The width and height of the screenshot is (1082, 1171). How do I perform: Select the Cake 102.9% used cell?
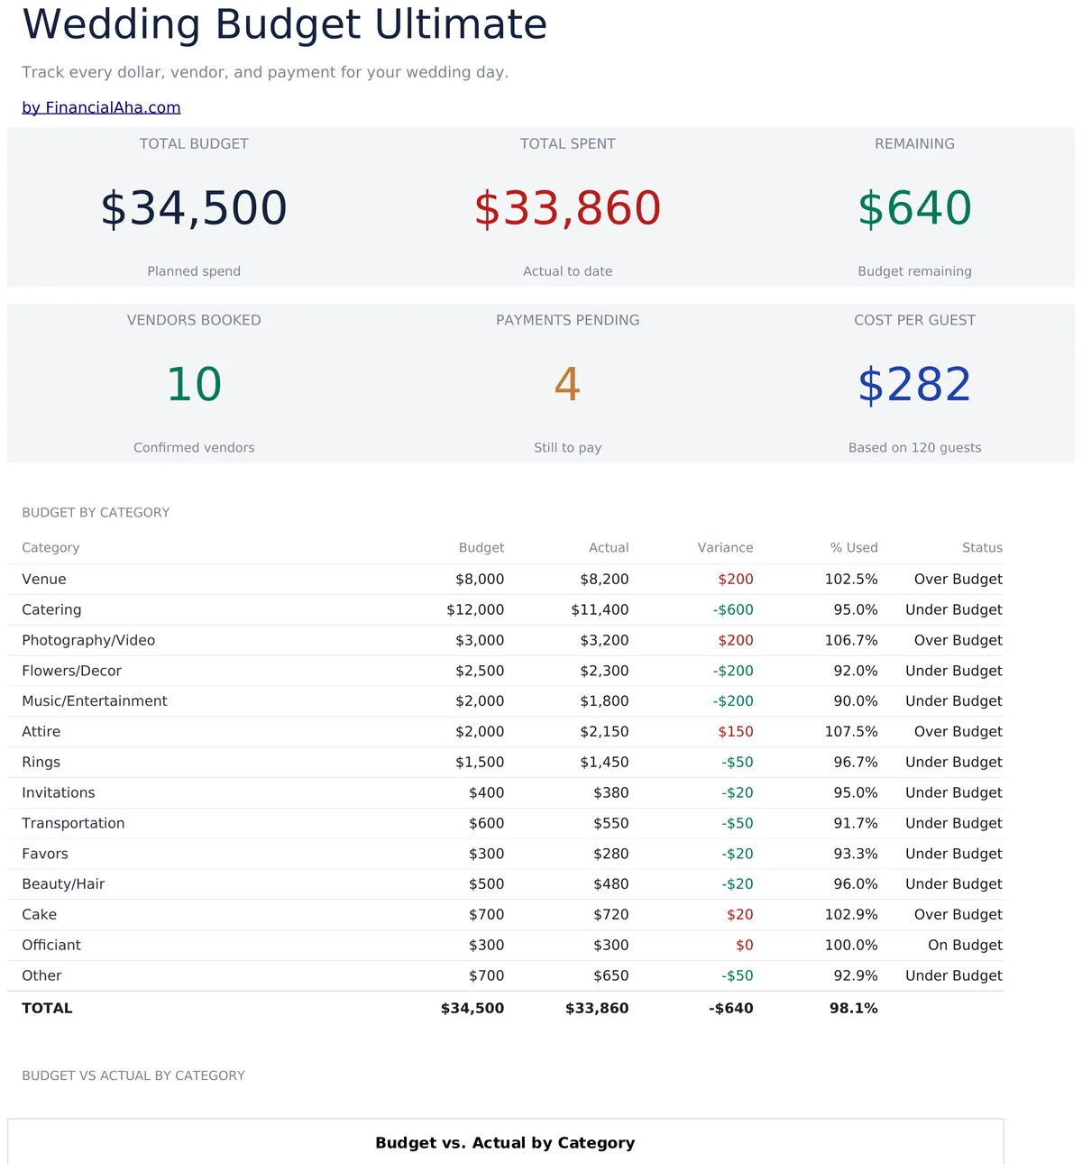(851, 914)
